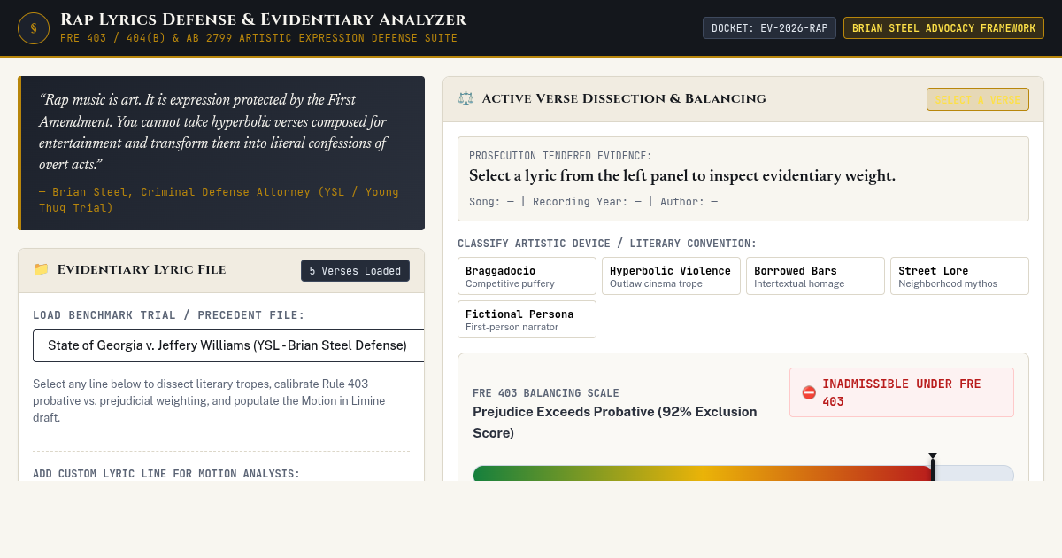
Task: Open the benchmark trial precedent dropdown
Action: pos(228,345)
